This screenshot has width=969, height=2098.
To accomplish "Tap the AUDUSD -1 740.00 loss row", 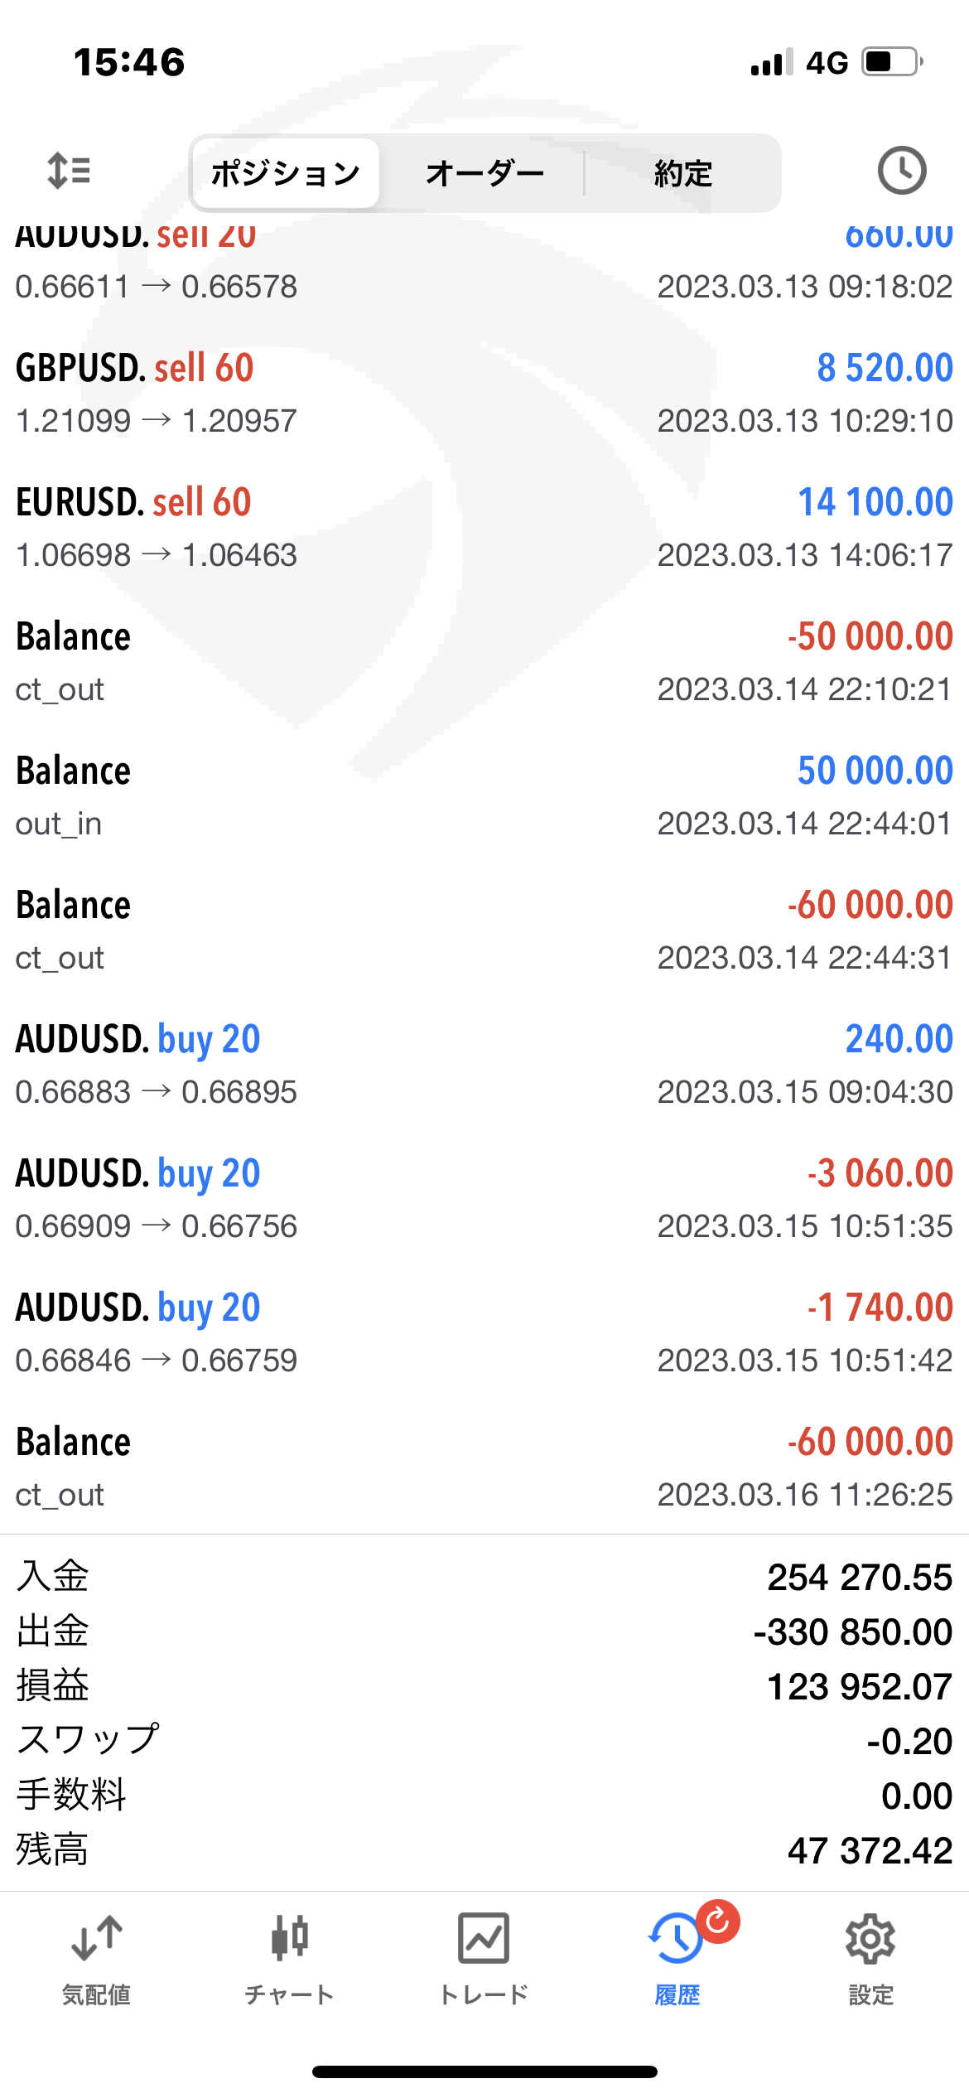I will pos(485,1332).
